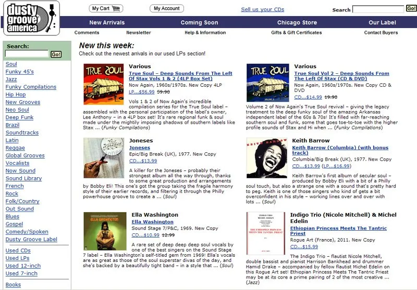417x290 pixels.
Task: Open the Out Sound category
Action: pyautogui.click(x=20, y=209)
